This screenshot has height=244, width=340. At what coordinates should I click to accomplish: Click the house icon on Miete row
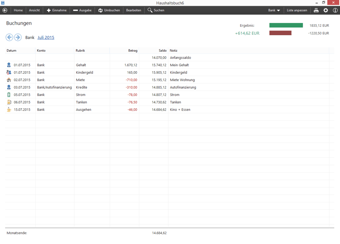click(x=9, y=80)
